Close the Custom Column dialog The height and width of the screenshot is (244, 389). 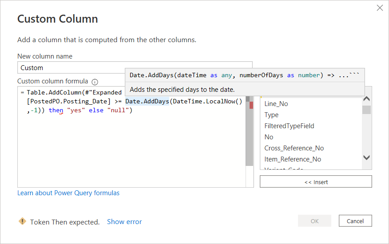pyautogui.click(x=380, y=8)
